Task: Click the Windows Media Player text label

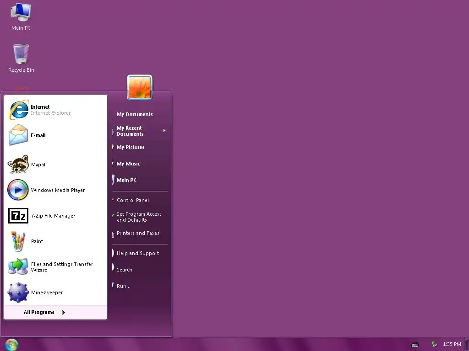Action: (x=58, y=190)
